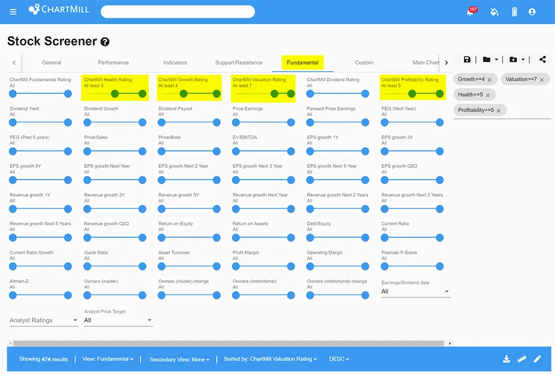The height and width of the screenshot is (374, 555).
Task: Open the Secondary View: None dropdown
Action: click(179, 360)
